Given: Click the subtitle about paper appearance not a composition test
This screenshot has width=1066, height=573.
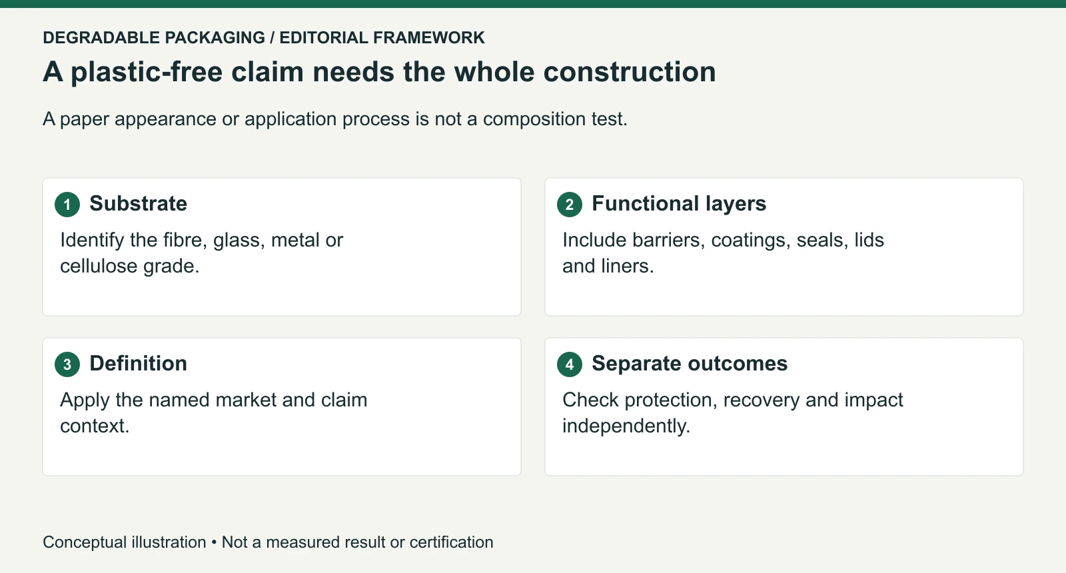Looking at the screenshot, I should [x=335, y=119].
